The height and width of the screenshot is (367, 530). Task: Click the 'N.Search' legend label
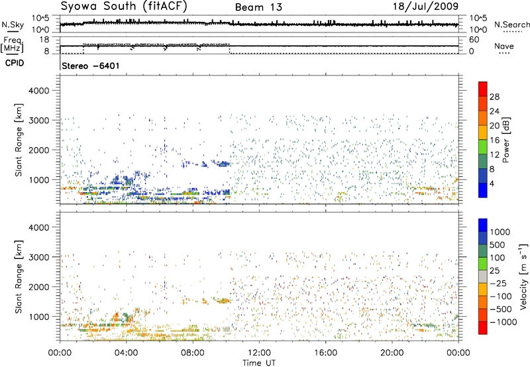[511, 25]
